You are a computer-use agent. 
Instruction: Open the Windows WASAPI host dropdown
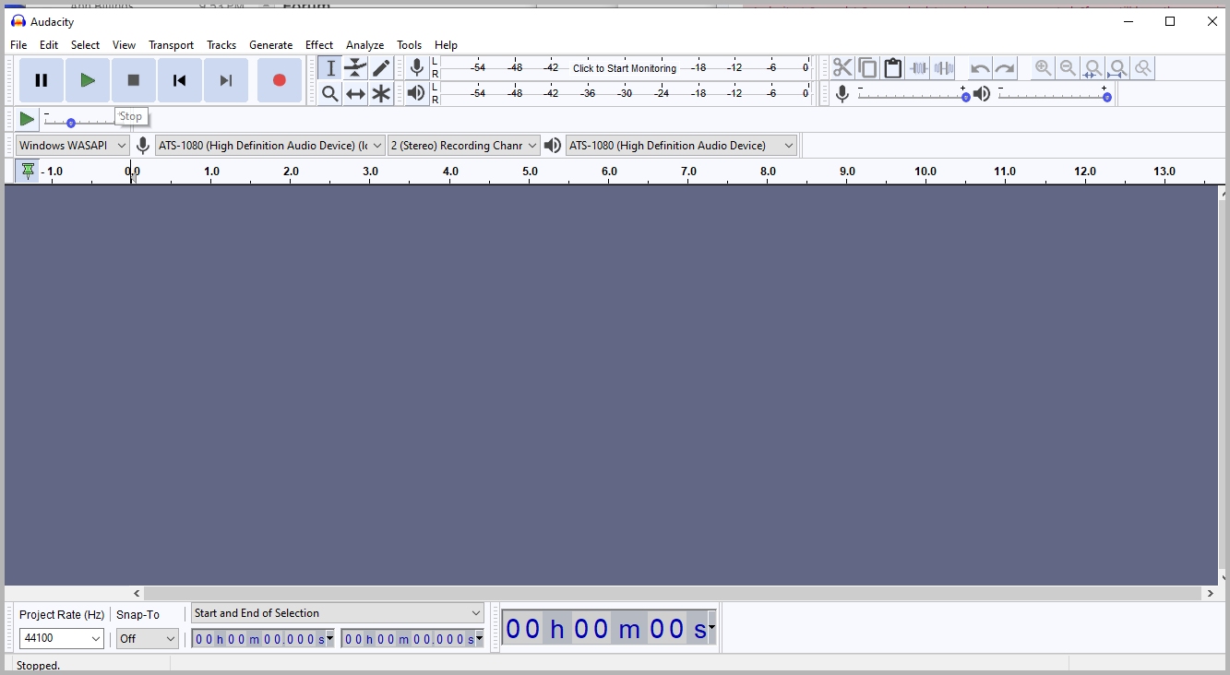tap(73, 146)
